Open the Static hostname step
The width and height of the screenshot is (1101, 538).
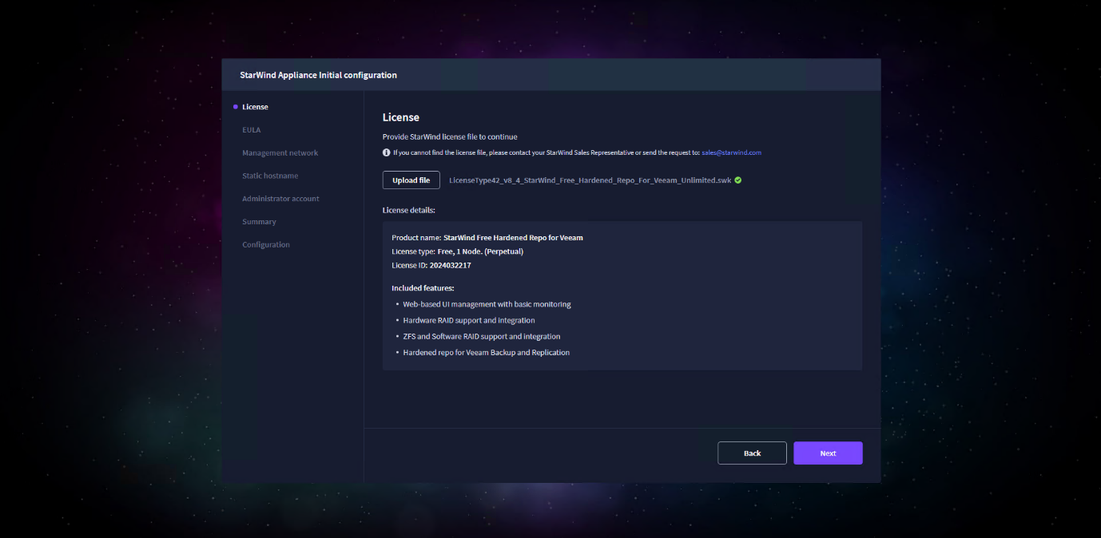pos(270,176)
